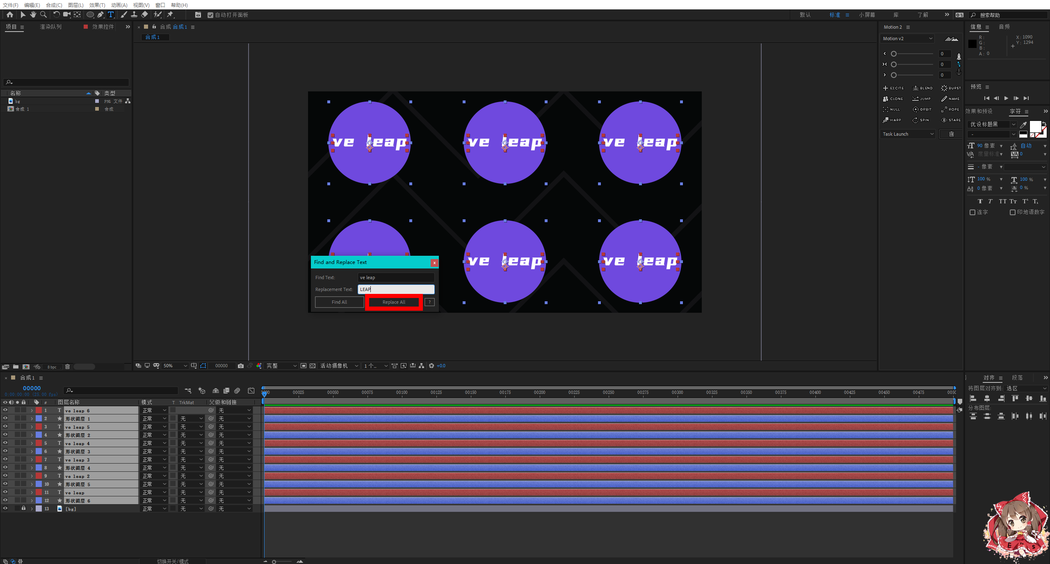The width and height of the screenshot is (1050, 564).
Task: Switch to the 音频 tab
Action: [1004, 27]
